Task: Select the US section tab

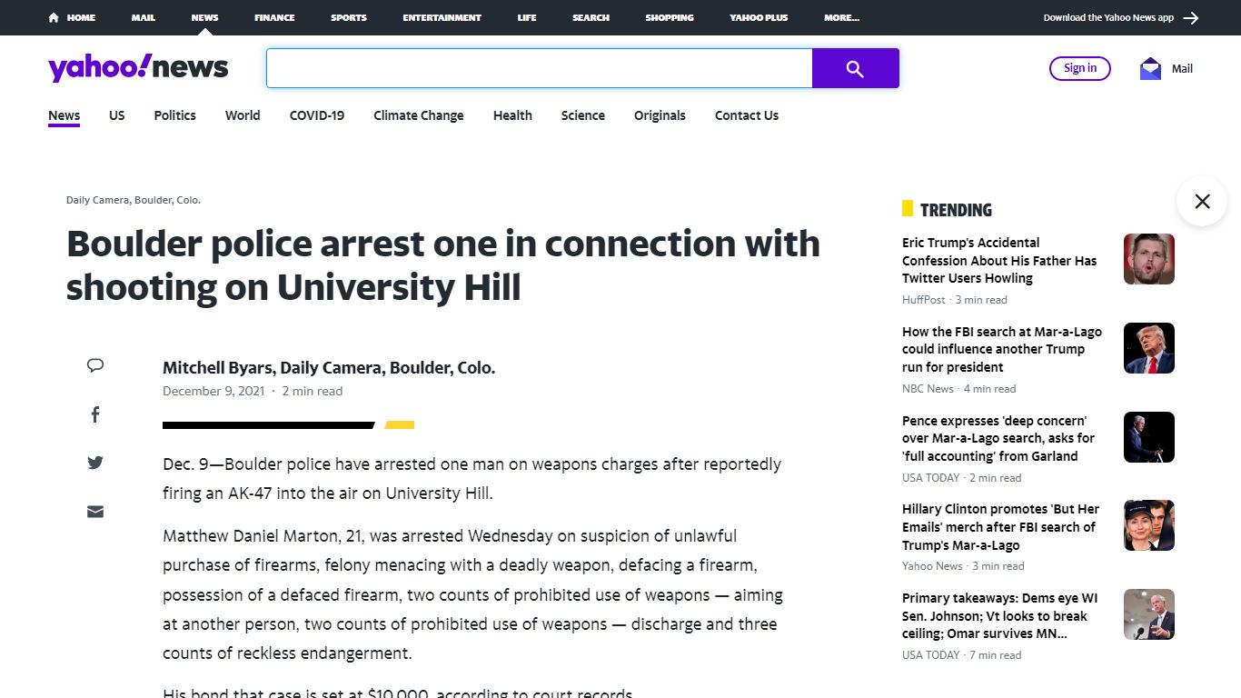Action: [x=117, y=115]
